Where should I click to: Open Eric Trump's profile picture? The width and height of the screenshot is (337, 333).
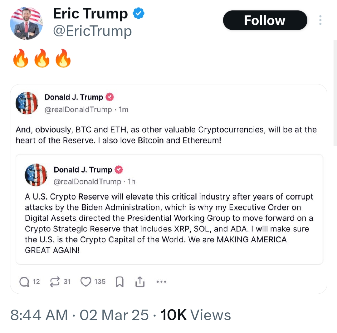(27, 23)
